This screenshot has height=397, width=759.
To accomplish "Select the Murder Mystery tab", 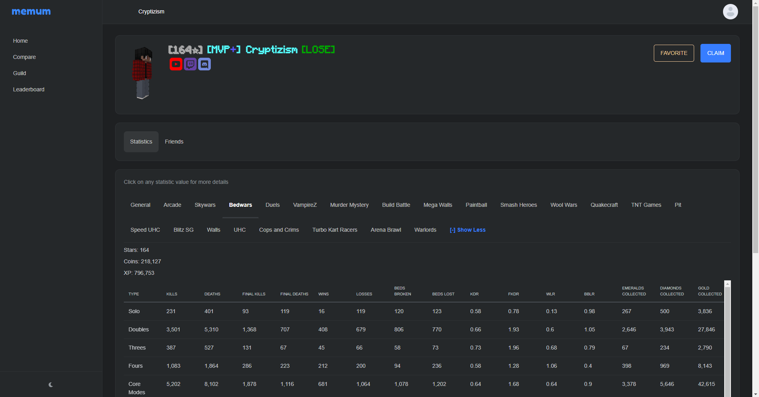I will tap(349, 205).
